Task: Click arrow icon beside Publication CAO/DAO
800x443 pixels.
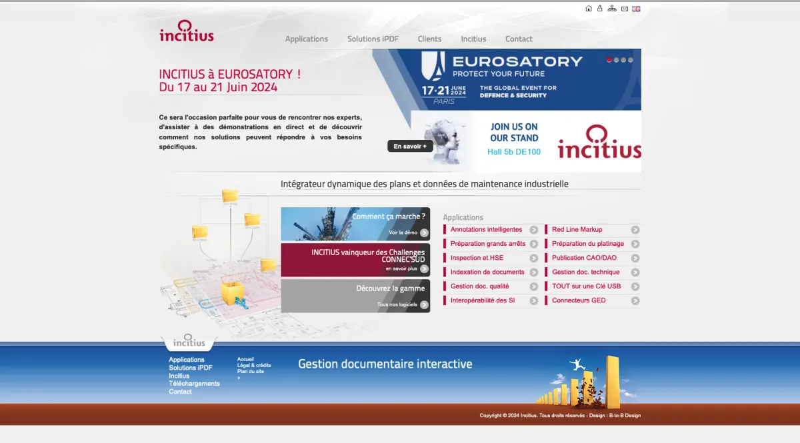Action: [x=635, y=258]
